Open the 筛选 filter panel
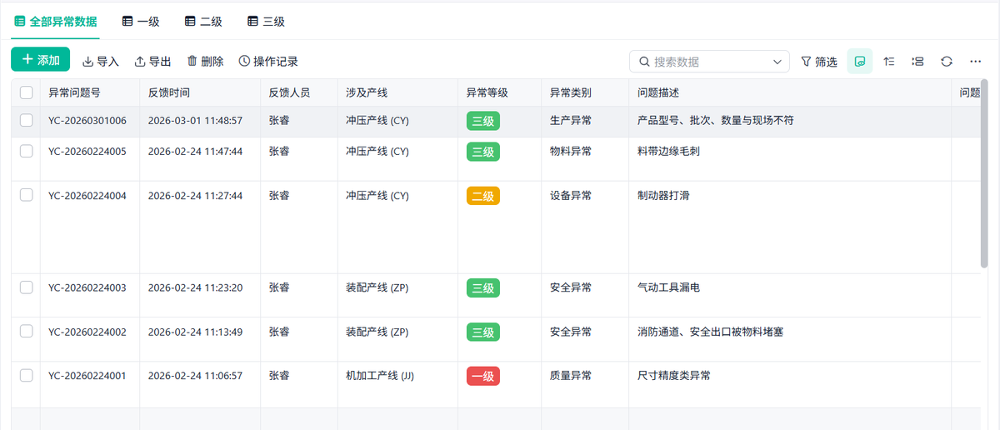This screenshot has width=1000, height=430. 818,62
